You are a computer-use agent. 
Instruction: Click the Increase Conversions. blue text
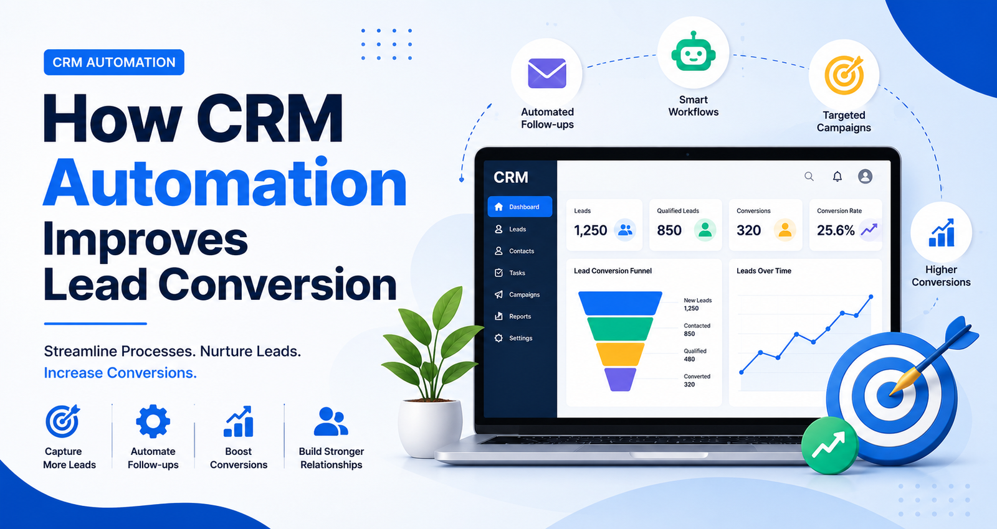[120, 373]
